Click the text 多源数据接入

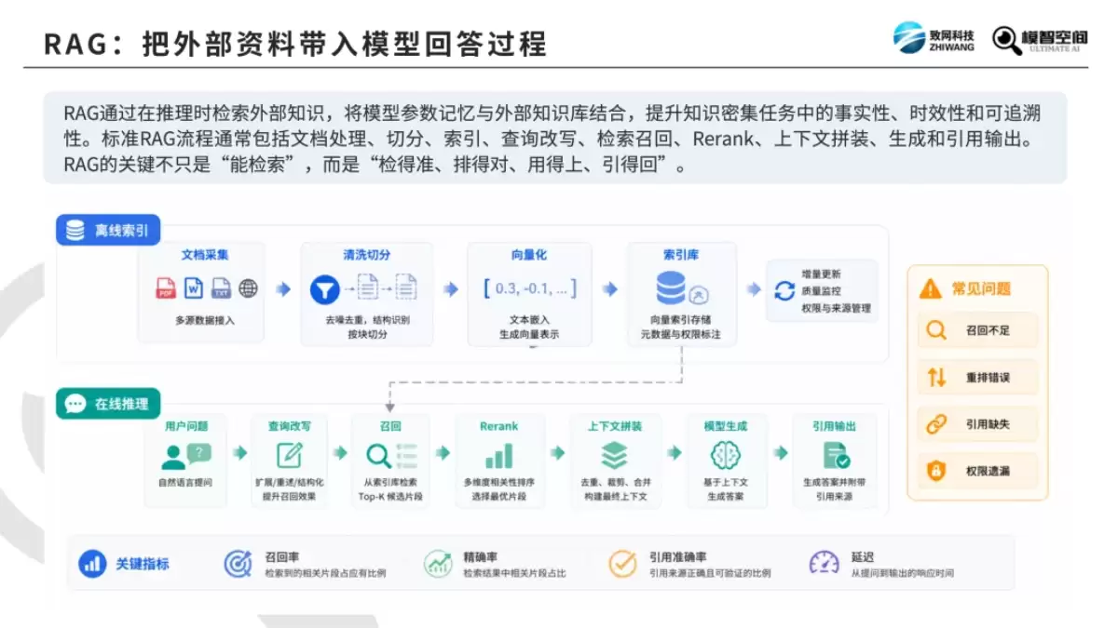pos(205,321)
